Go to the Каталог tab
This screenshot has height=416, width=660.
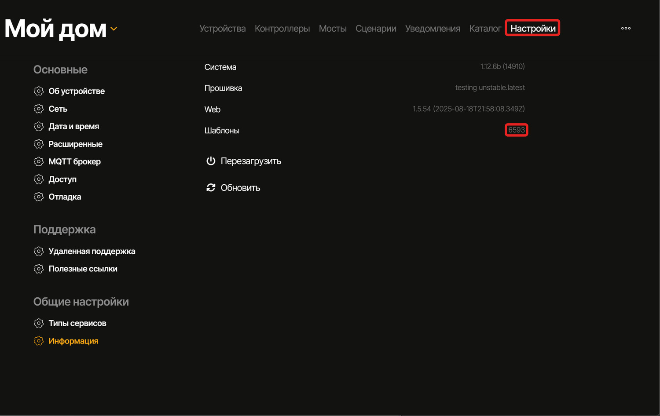(x=485, y=29)
